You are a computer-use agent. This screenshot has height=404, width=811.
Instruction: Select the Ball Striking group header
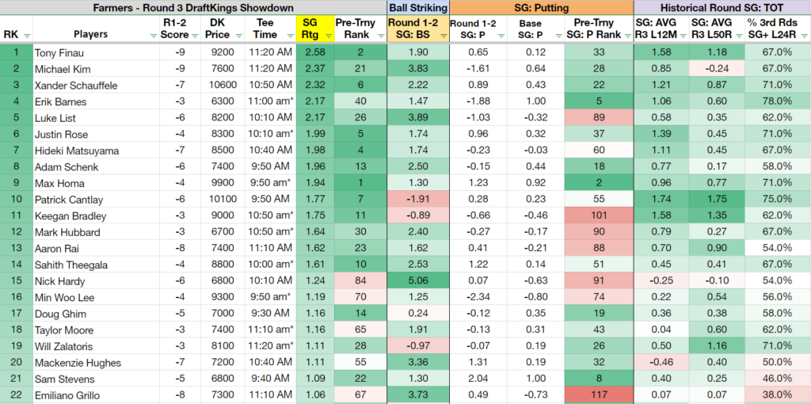tap(418, 7)
